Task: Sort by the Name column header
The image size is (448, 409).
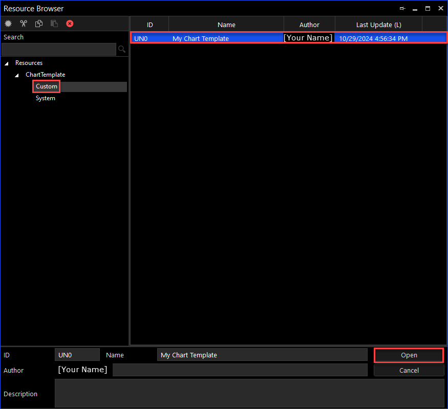Action: coord(226,25)
